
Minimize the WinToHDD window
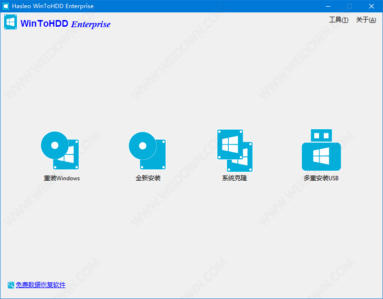[x=328, y=6]
